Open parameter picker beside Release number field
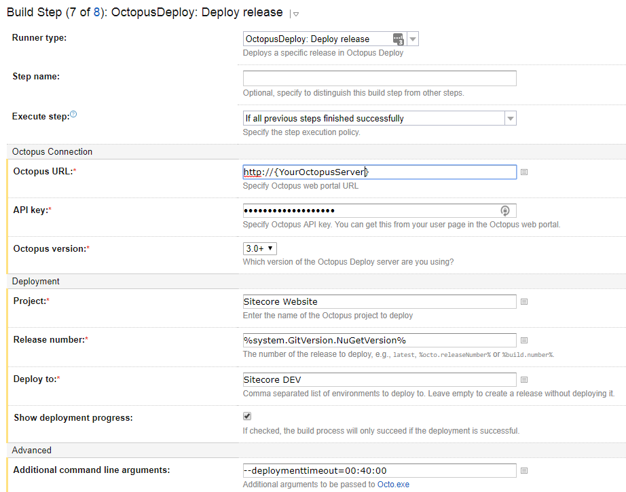The height and width of the screenshot is (492, 626). (524, 341)
